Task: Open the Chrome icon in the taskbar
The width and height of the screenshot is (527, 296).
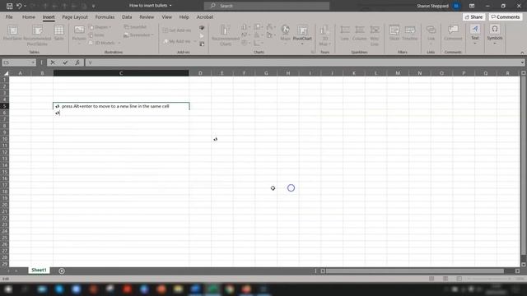Action: coord(229,289)
